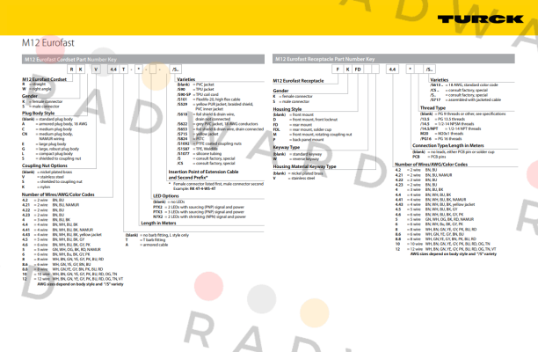Select cordset '4.5 = 5 wire' row
Screen dimensions: 538x352
(53, 239)
